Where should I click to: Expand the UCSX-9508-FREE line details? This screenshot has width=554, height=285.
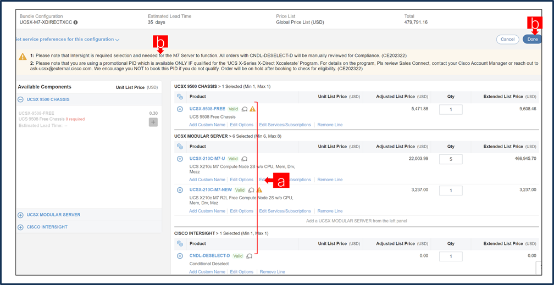[180, 109]
